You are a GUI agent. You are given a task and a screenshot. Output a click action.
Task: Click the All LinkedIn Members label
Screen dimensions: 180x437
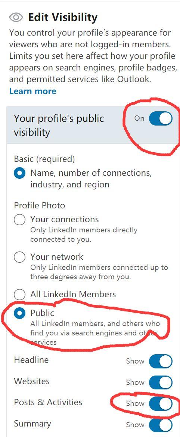tap(73, 294)
